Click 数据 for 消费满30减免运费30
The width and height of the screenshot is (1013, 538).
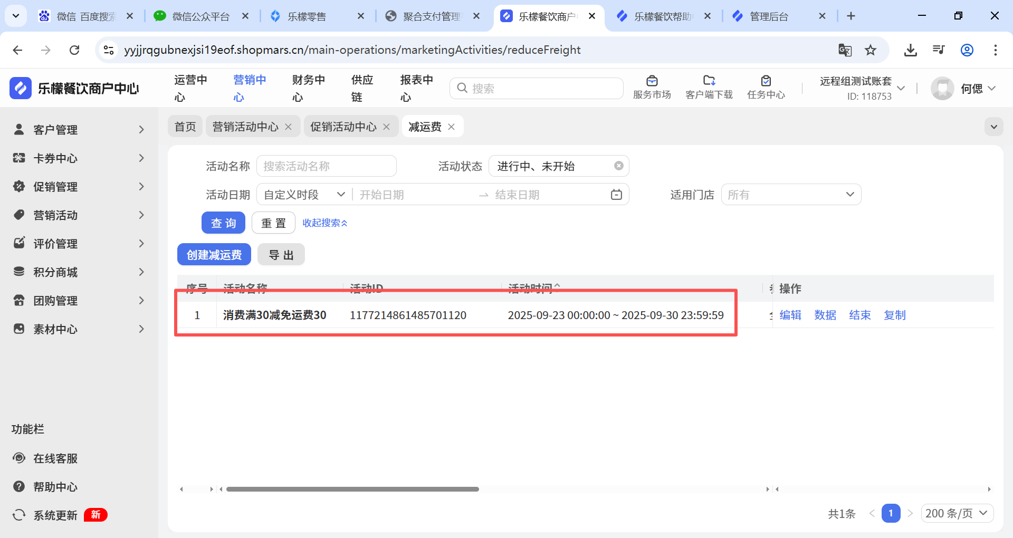(825, 315)
